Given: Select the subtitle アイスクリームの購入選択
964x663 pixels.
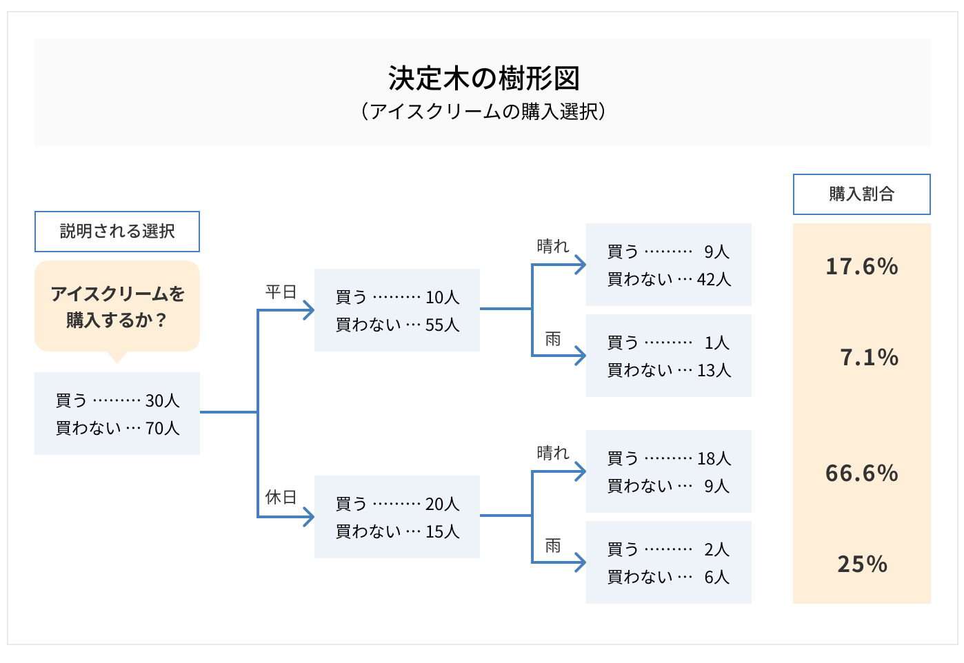Looking at the screenshot, I should (x=483, y=112).
